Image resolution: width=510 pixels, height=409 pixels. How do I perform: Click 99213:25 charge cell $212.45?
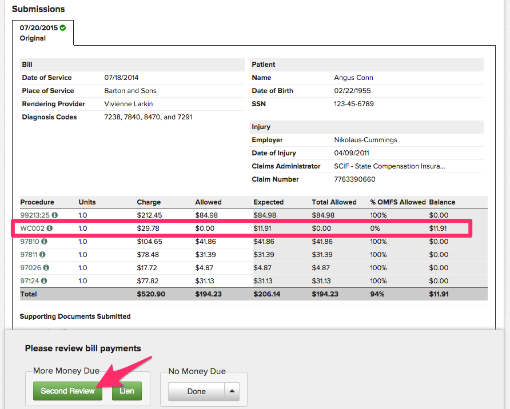coord(149,215)
